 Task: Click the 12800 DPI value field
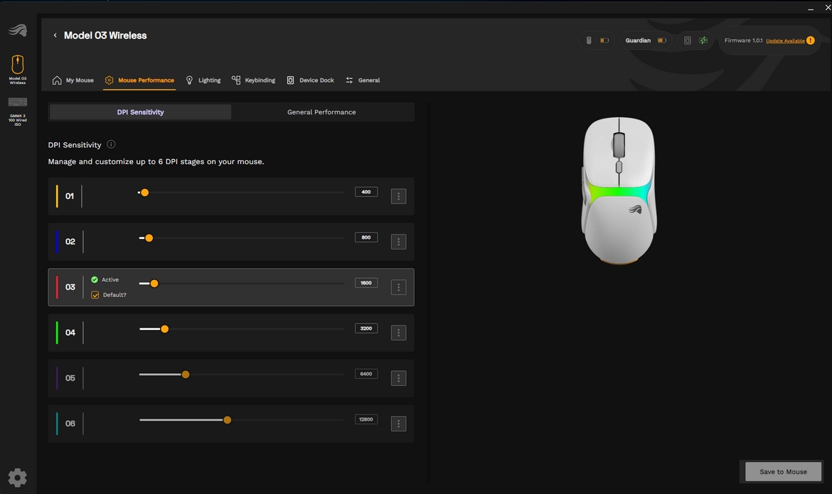[366, 419]
